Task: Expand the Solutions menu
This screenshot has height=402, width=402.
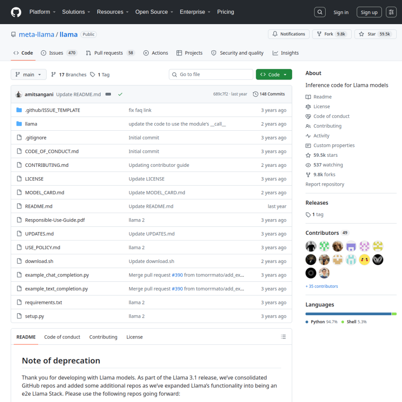Action: click(76, 12)
